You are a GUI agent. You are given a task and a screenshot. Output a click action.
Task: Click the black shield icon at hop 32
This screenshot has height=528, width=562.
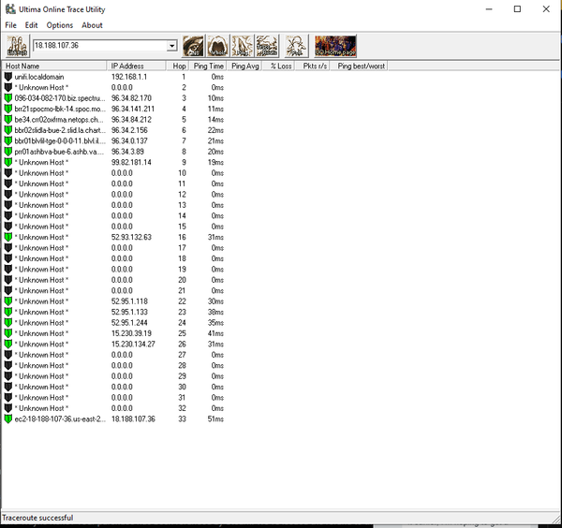pyautogui.click(x=8, y=408)
